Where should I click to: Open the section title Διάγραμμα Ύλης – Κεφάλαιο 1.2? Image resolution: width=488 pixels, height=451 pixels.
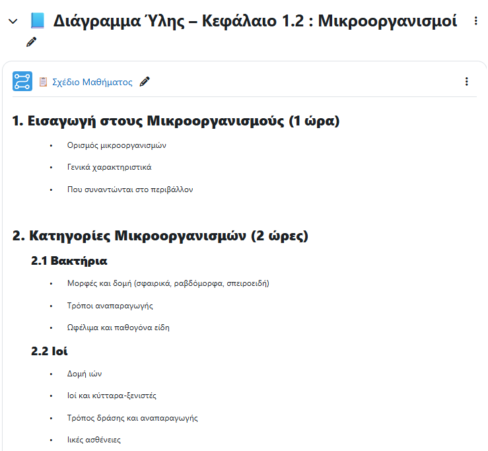255,21
